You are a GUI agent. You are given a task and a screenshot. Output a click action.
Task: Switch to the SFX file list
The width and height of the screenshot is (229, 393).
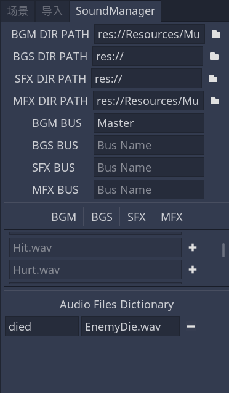[x=137, y=217]
